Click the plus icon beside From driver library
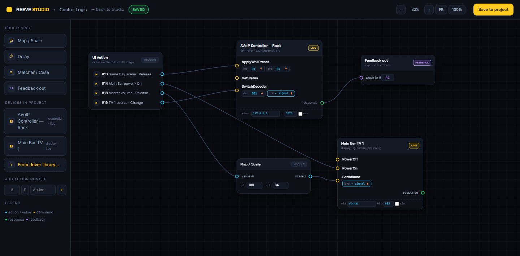This screenshot has height=256, width=520. point(11,165)
